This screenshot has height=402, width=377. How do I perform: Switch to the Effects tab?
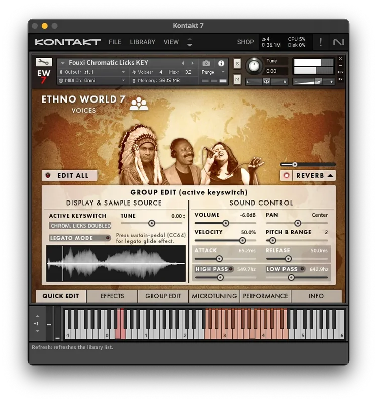point(112,296)
